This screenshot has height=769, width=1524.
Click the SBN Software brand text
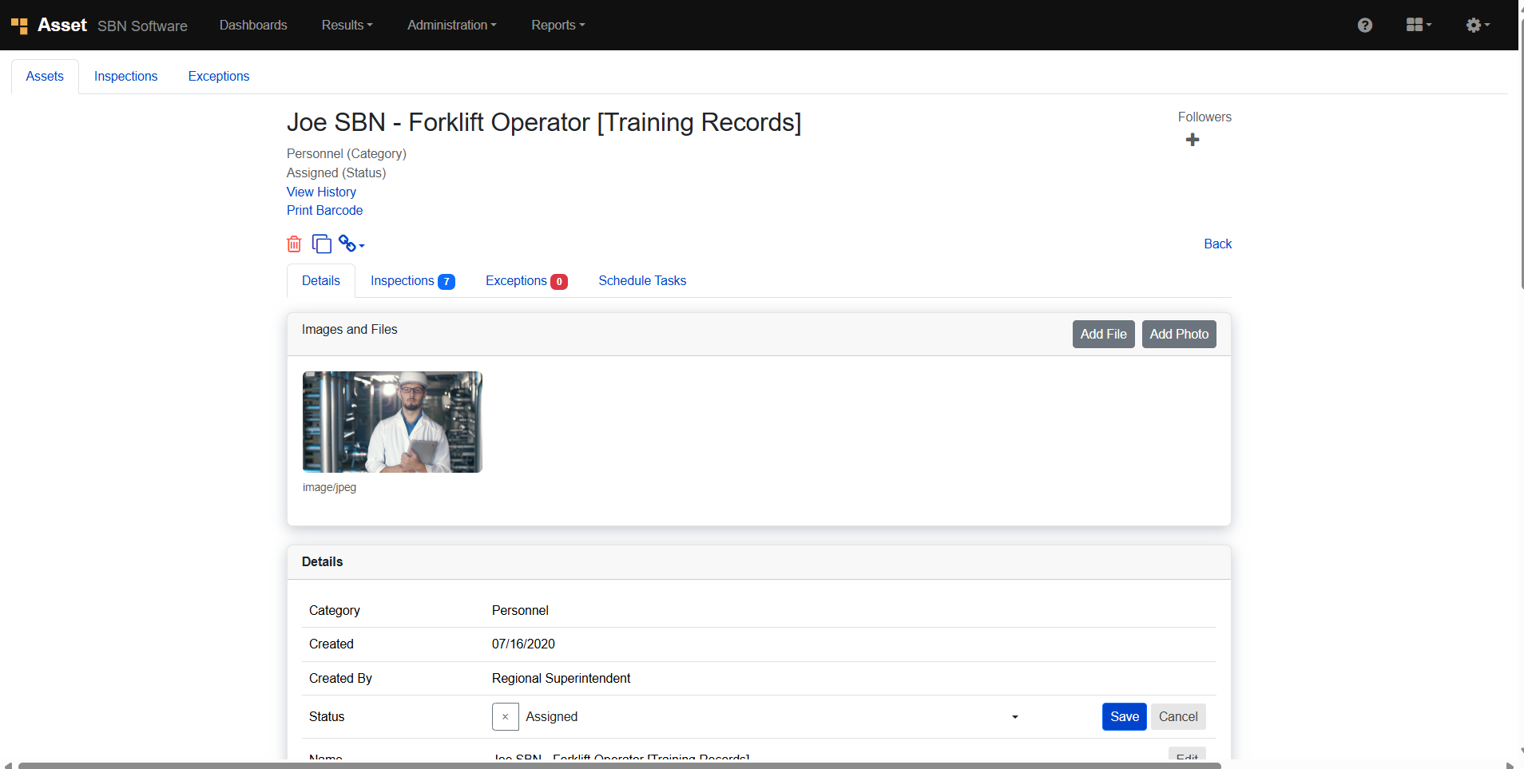pyautogui.click(x=142, y=26)
